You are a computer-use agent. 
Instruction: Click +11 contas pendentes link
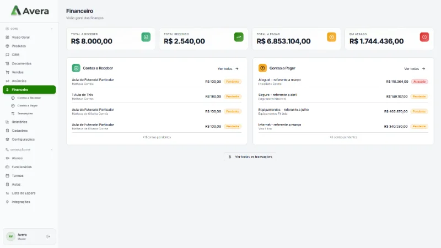(x=157, y=137)
